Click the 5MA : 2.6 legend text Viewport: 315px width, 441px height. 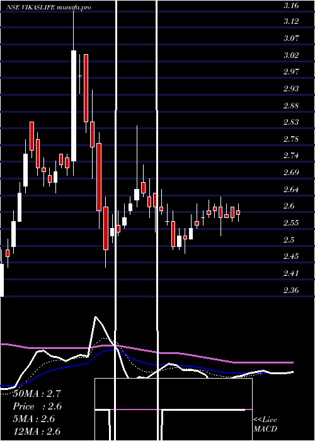[x=33, y=419]
